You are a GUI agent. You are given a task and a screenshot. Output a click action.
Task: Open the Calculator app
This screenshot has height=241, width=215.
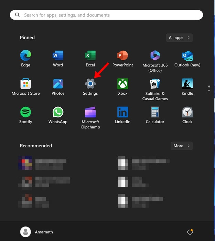(x=155, y=115)
